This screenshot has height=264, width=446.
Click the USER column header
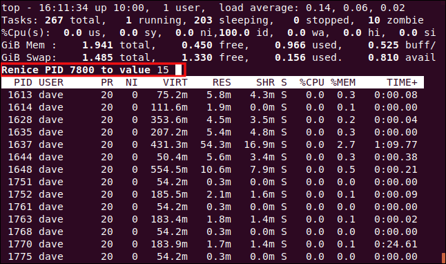coord(51,82)
